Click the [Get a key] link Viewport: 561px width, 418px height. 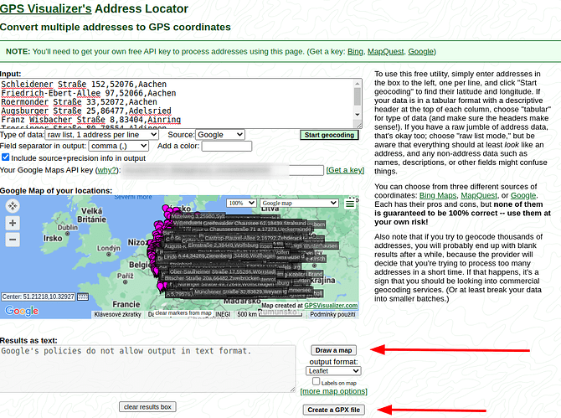pyautogui.click(x=345, y=170)
